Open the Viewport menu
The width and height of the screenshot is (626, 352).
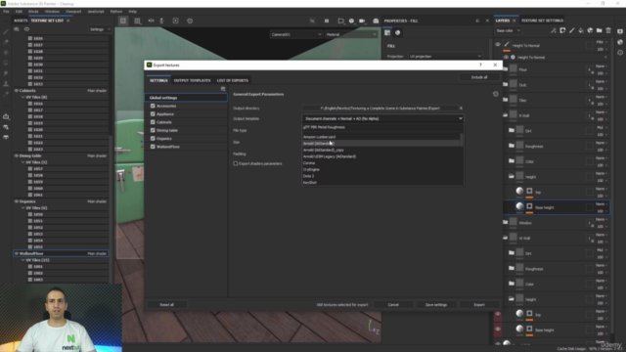point(73,12)
